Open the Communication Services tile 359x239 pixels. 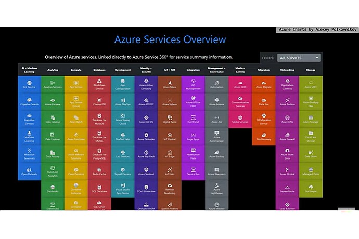pos(240,102)
